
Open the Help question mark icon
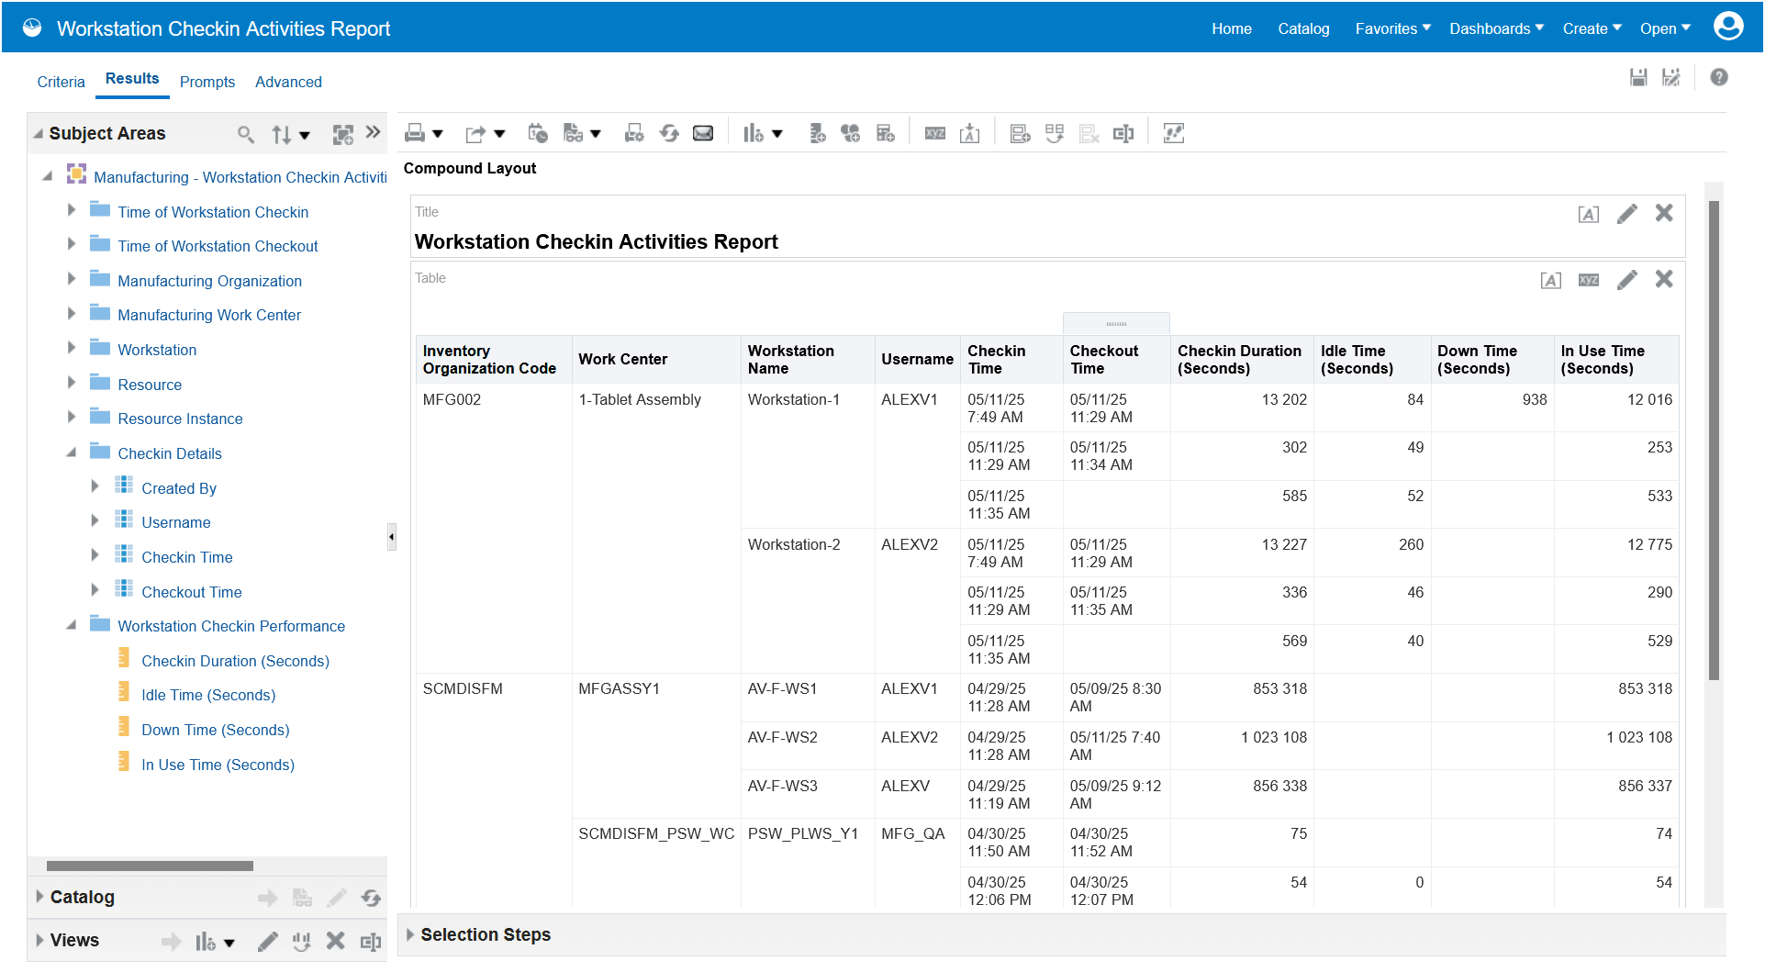[1719, 77]
